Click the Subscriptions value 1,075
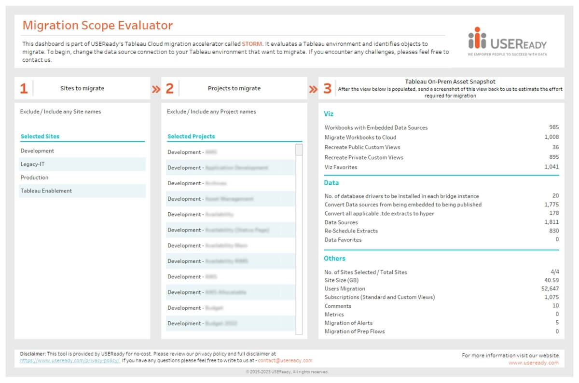 [x=551, y=297]
